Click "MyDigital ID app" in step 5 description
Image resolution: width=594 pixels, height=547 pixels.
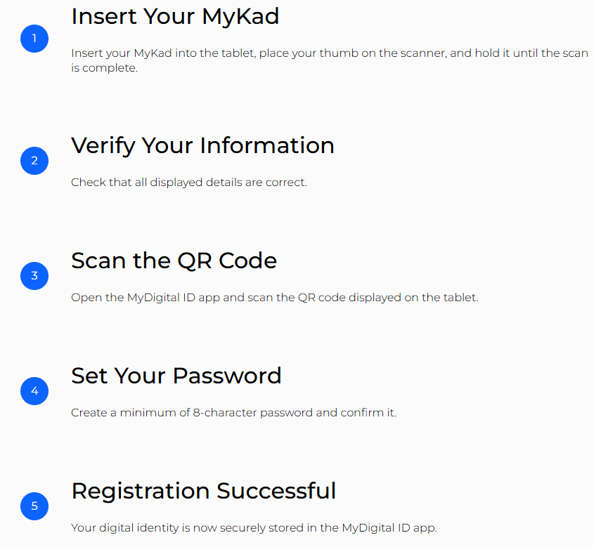(392, 528)
